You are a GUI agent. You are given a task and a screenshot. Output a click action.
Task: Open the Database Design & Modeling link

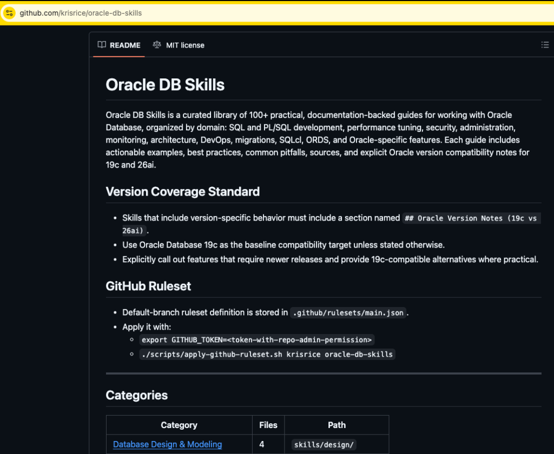click(x=167, y=444)
